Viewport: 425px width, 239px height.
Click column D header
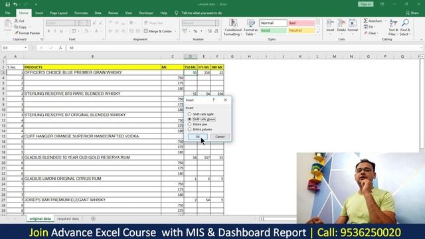tap(191, 56)
